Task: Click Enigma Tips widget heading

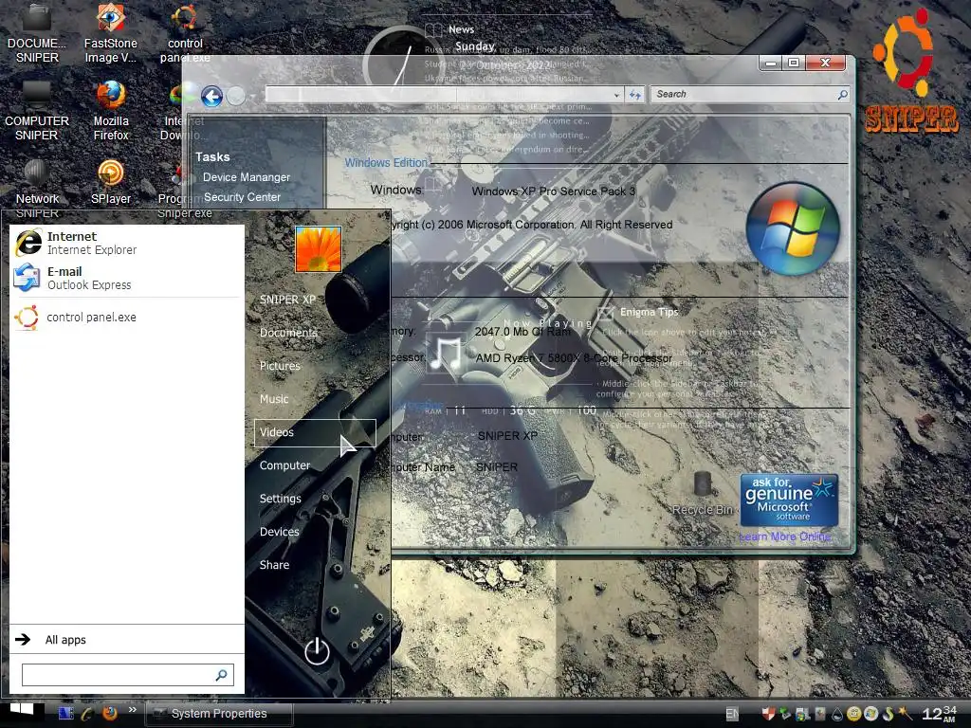Action: click(649, 312)
